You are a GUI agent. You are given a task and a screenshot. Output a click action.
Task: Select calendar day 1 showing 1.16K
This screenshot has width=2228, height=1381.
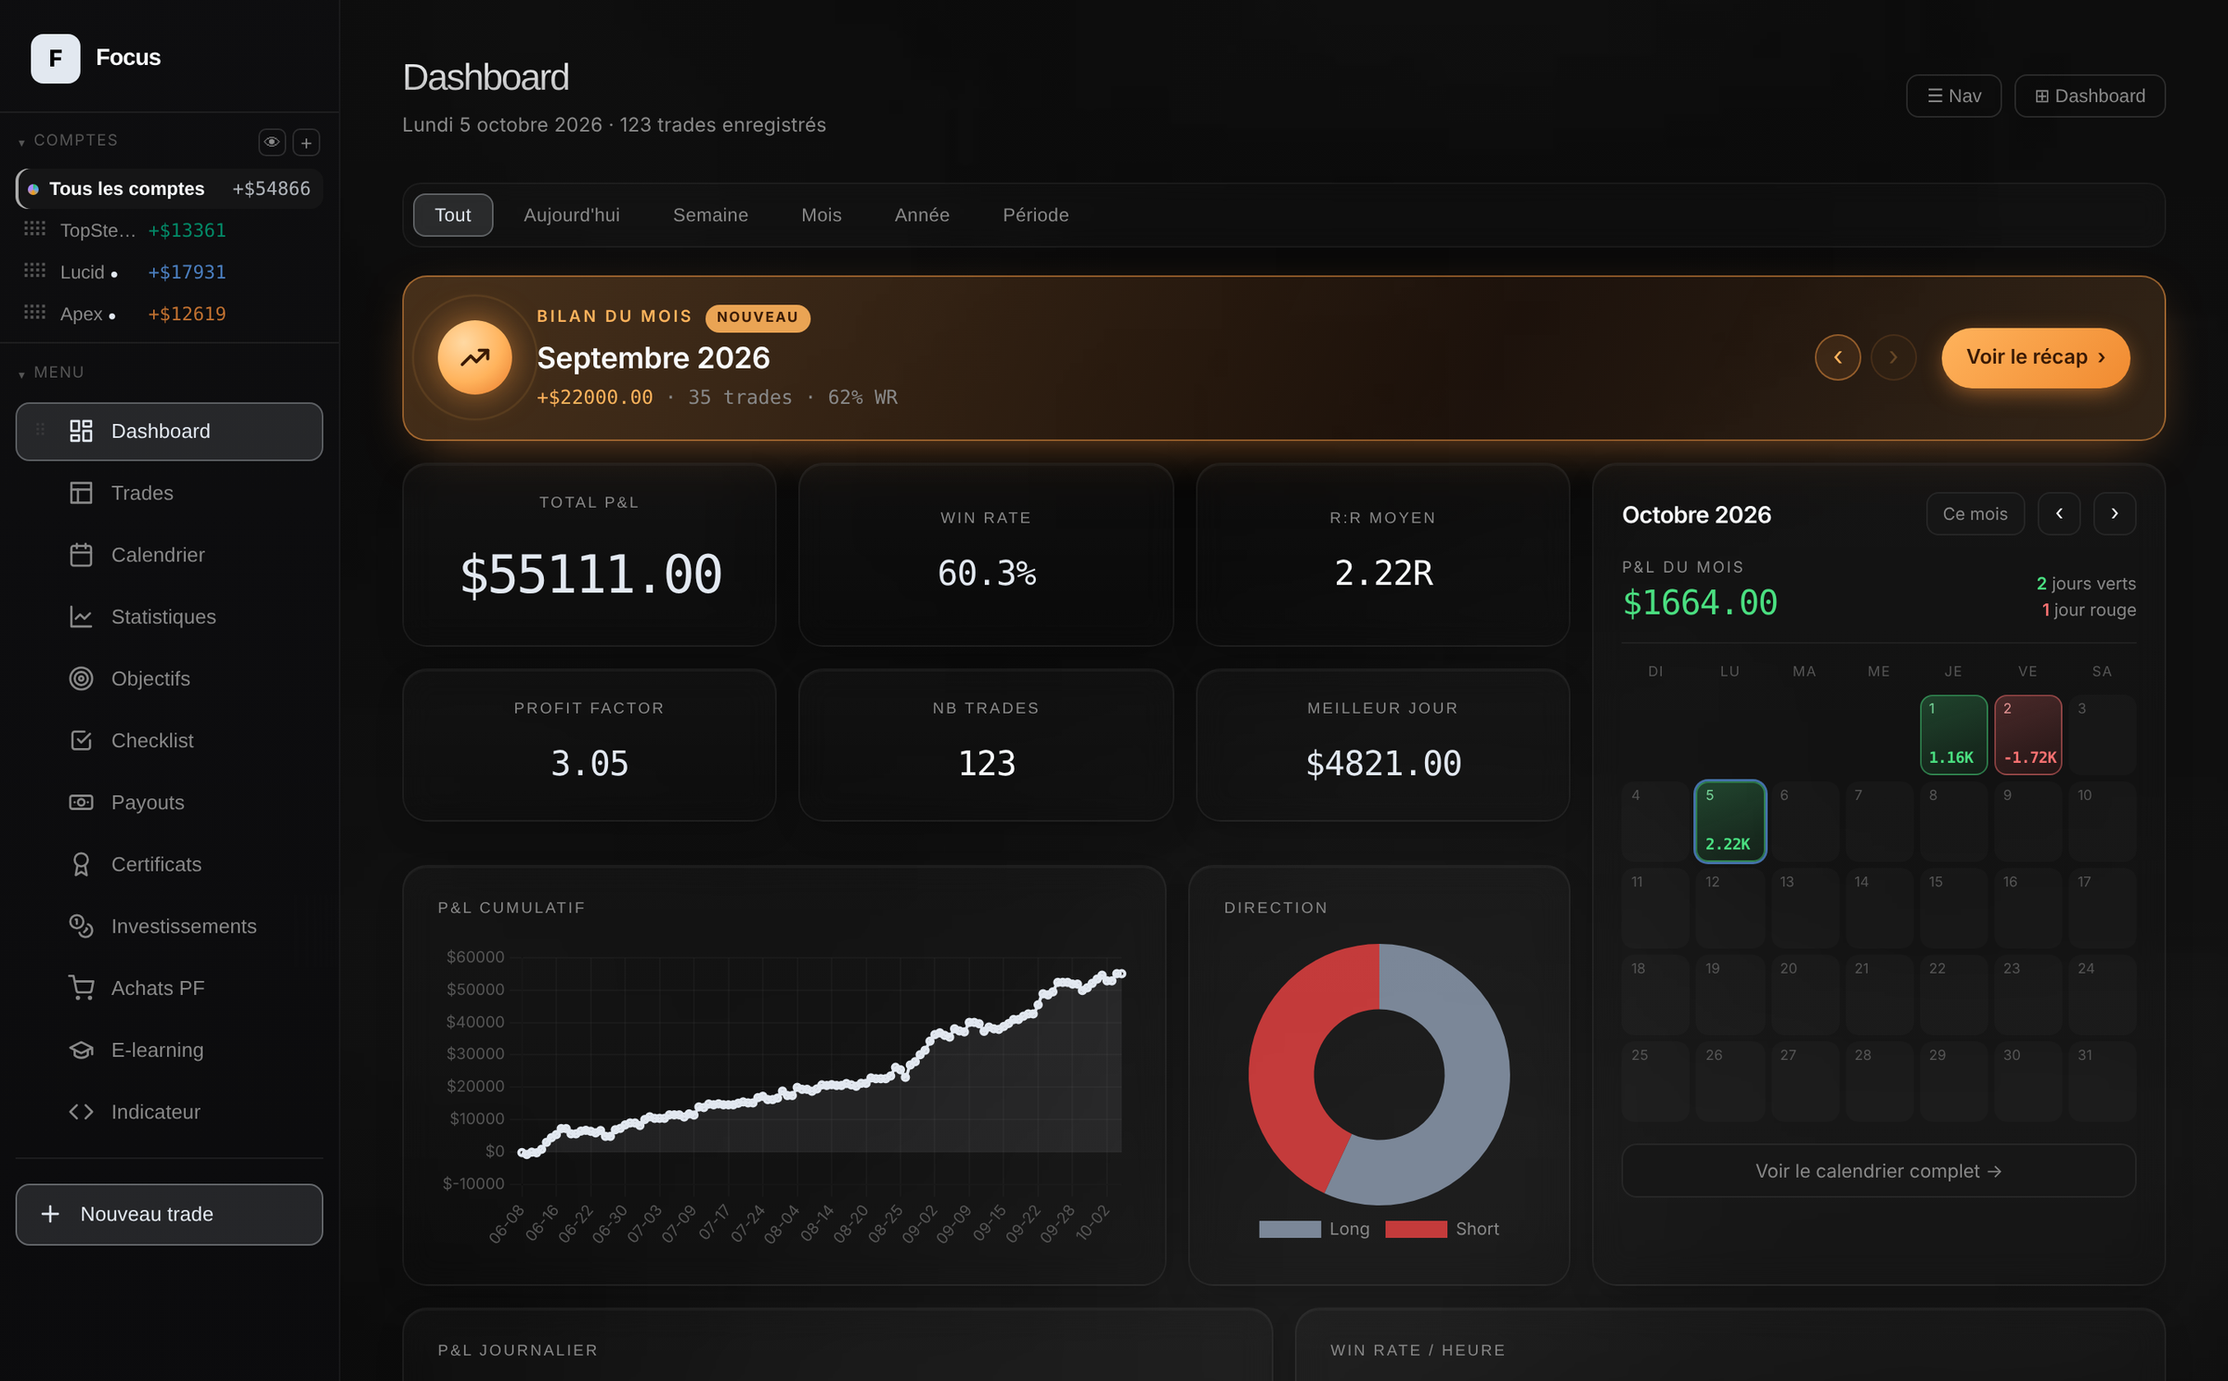(1952, 734)
